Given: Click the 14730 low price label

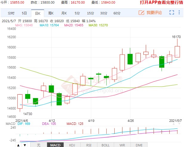Looking at the screenshot, I should tap(27, 114).
